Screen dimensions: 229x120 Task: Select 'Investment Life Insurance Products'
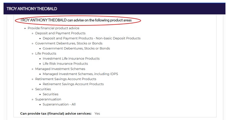71,59
